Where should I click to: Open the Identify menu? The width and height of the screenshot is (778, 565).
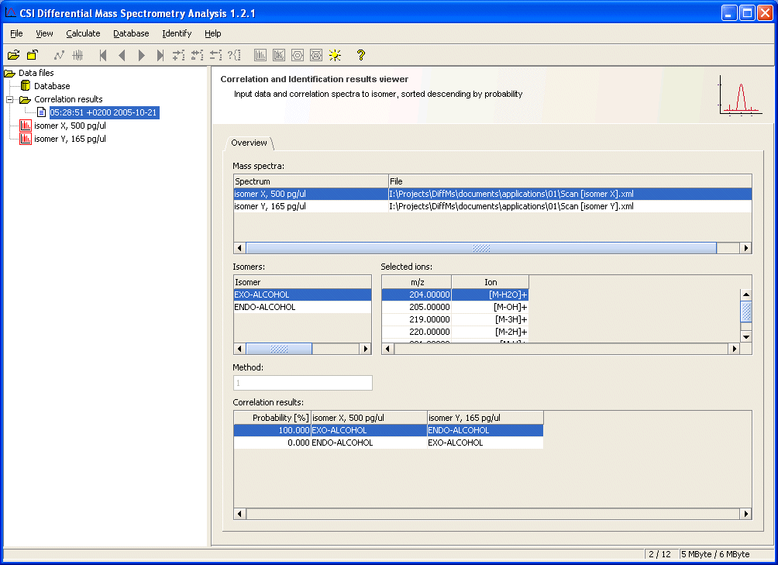[x=177, y=33]
